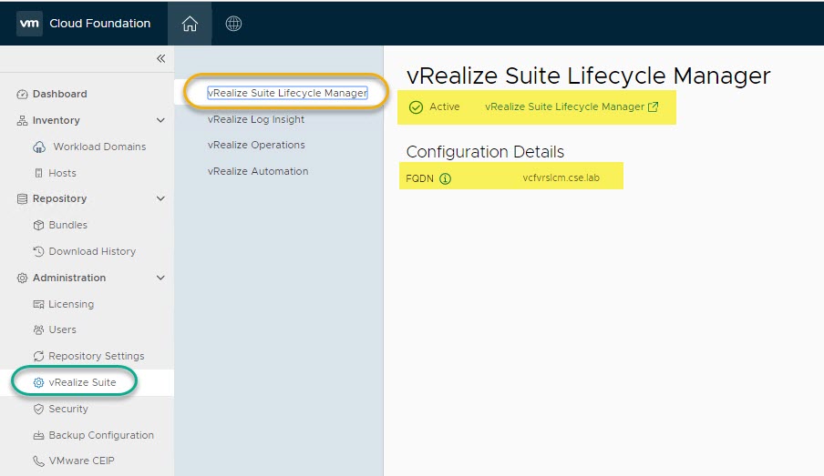Open vRealize Operations from the submenu
The width and height of the screenshot is (824, 476).
(x=256, y=146)
